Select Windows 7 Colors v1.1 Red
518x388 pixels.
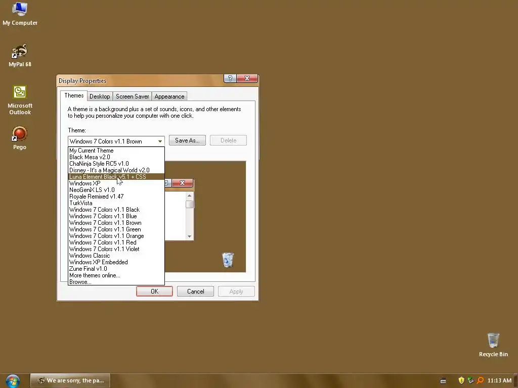pos(116,243)
